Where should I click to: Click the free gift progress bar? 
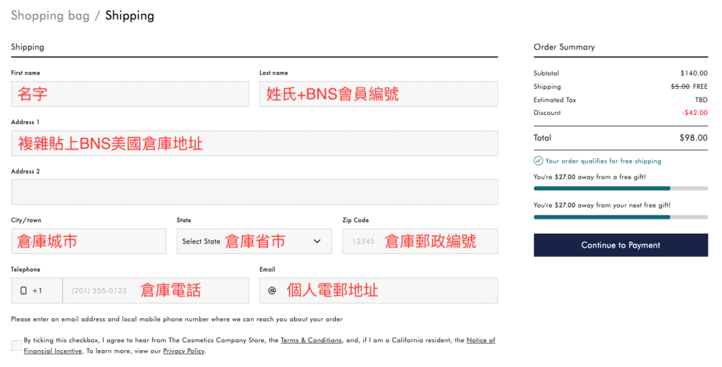[x=620, y=188]
